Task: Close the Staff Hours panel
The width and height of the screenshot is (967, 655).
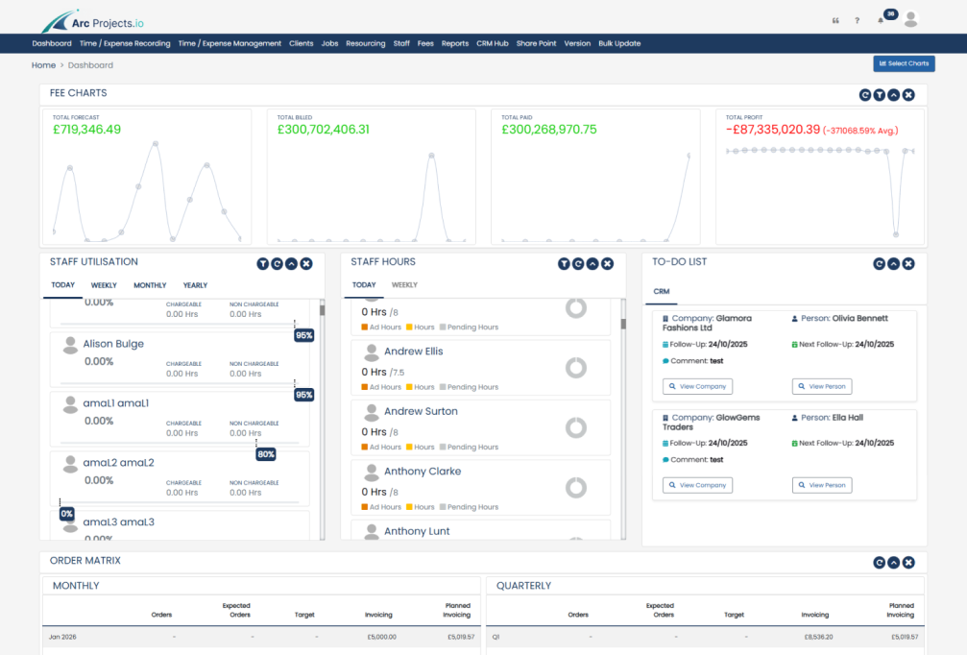Action: point(607,264)
